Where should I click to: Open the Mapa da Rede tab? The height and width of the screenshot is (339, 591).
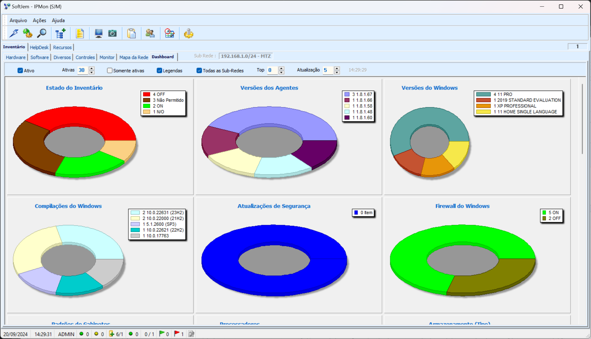(x=134, y=57)
